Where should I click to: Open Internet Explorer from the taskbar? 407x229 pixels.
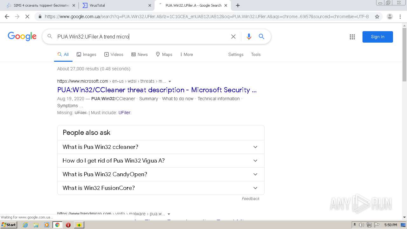(x=25, y=225)
